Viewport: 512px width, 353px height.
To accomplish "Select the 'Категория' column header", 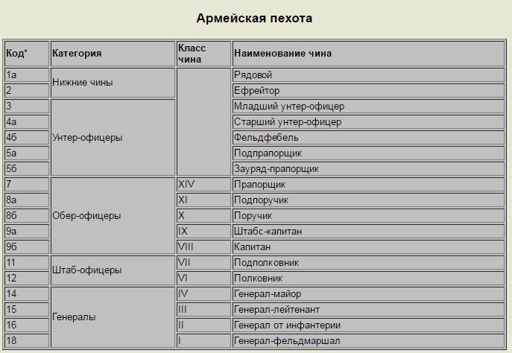I will [113, 54].
